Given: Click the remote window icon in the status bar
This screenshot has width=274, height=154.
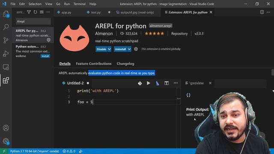Looking at the screenshot, I should point(4,151).
